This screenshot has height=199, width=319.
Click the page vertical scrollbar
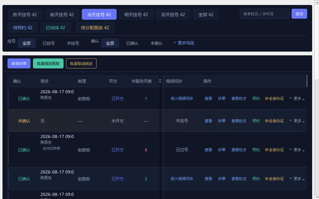click(x=317, y=99)
